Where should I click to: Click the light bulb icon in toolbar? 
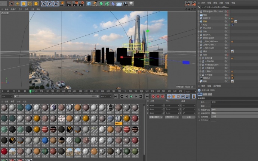tap(131, 3)
